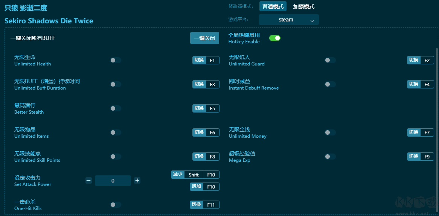The width and height of the screenshot is (439, 216).
Task: Click the Better Stealth label
Action: pyautogui.click(x=29, y=112)
